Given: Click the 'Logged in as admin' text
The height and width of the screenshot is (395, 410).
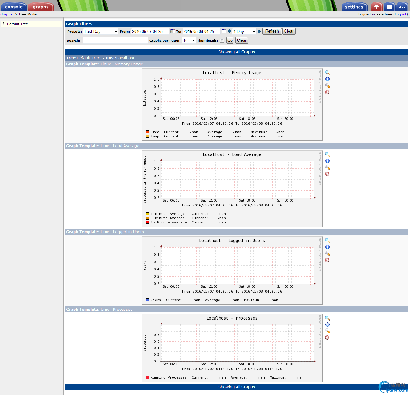Looking at the screenshot, I should 375,14.
